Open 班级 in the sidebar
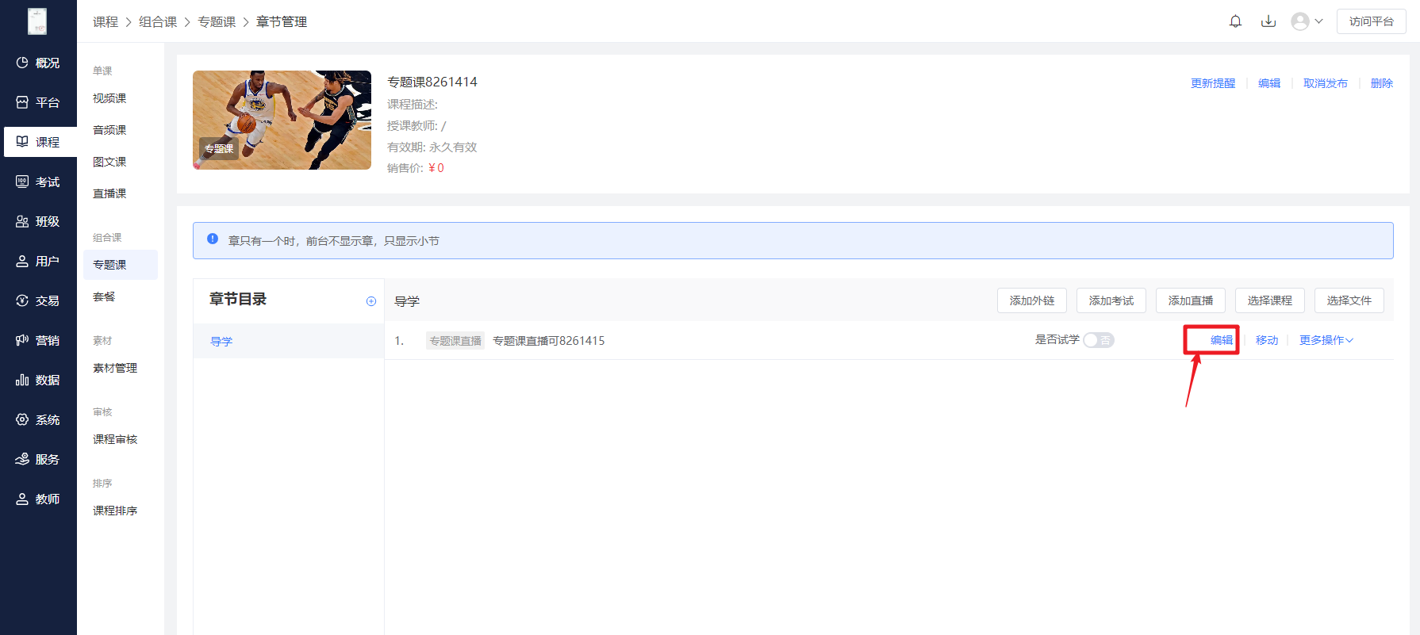The image size is (1420, 635). [x=38, y=221]
